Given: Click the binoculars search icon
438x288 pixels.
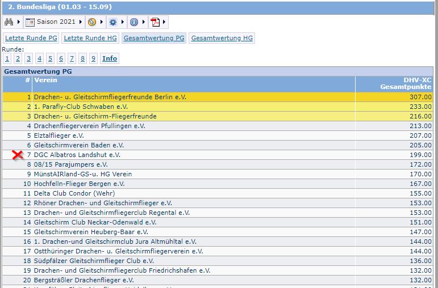Looking at the screenshot, I should [x=9, y=22].
